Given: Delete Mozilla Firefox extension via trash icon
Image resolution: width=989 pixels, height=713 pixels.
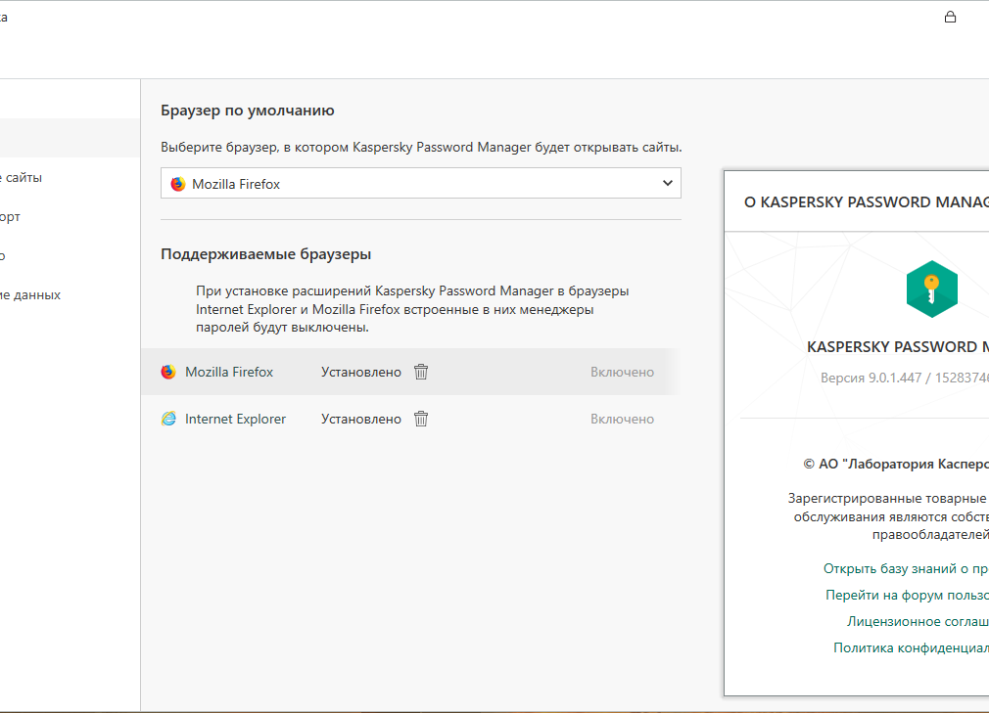Looking at the screenshot, I should 421,372.
